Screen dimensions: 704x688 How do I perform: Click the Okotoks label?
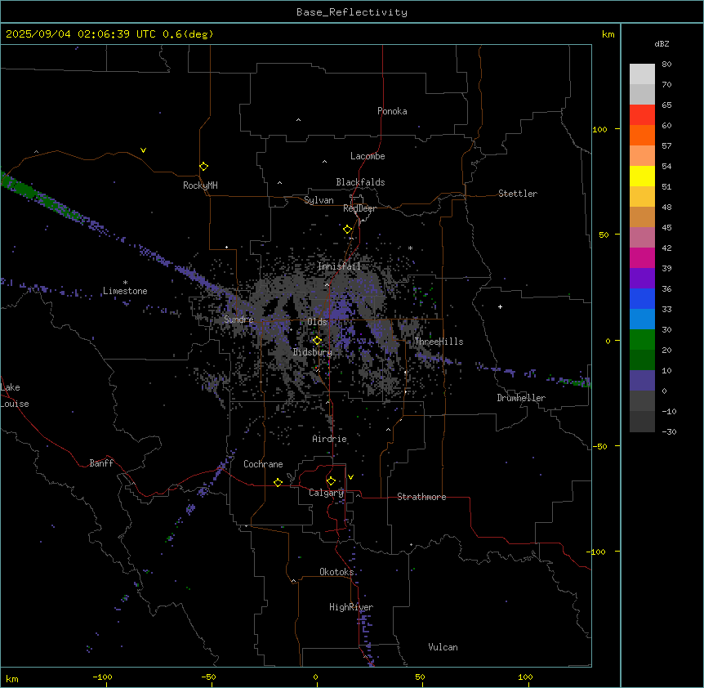pos(336,572)
